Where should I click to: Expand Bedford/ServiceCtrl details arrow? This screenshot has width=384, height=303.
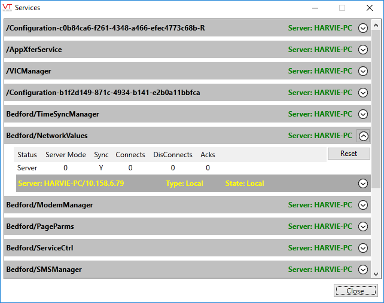(x=362, y=248)
